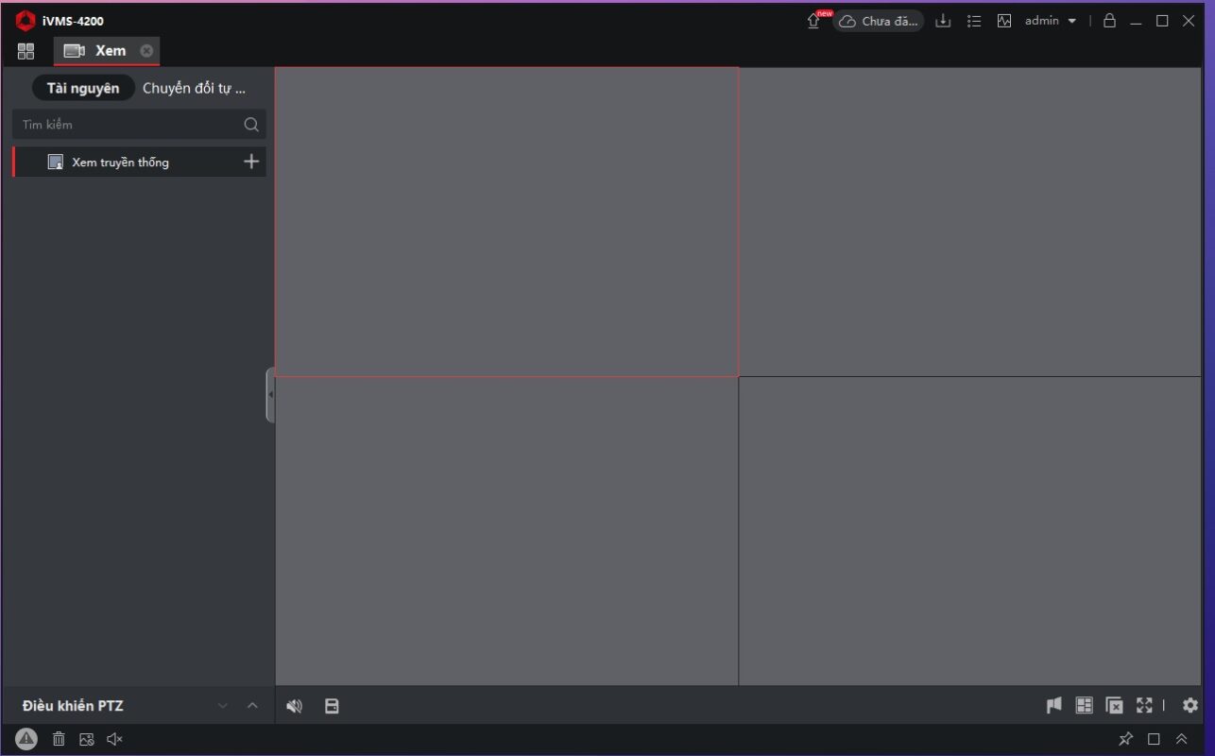Add new view with plus icon
The image size is (1215, 756).
point(251,162)
